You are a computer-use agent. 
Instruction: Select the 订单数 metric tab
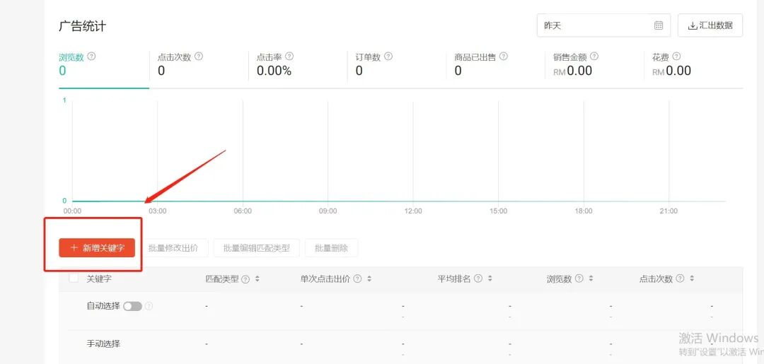click(x=397, y=64)
